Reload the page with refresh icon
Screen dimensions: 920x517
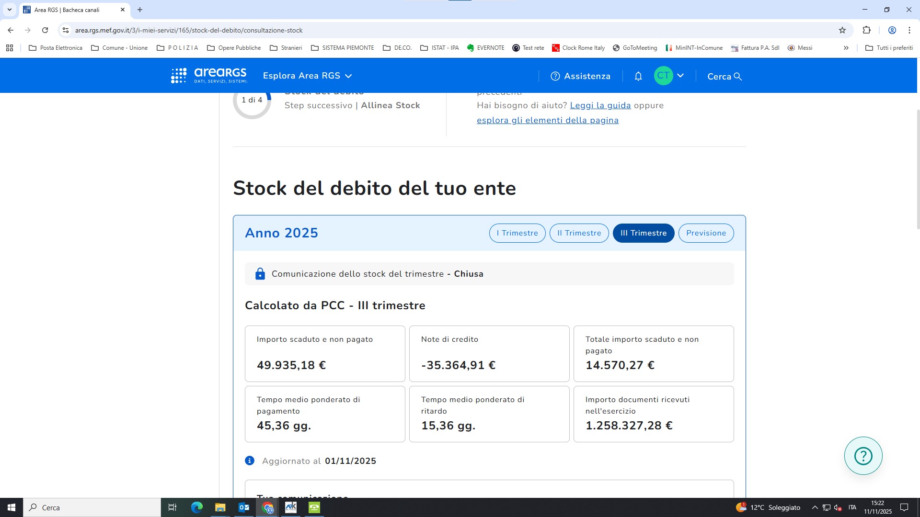pos(45,30)
